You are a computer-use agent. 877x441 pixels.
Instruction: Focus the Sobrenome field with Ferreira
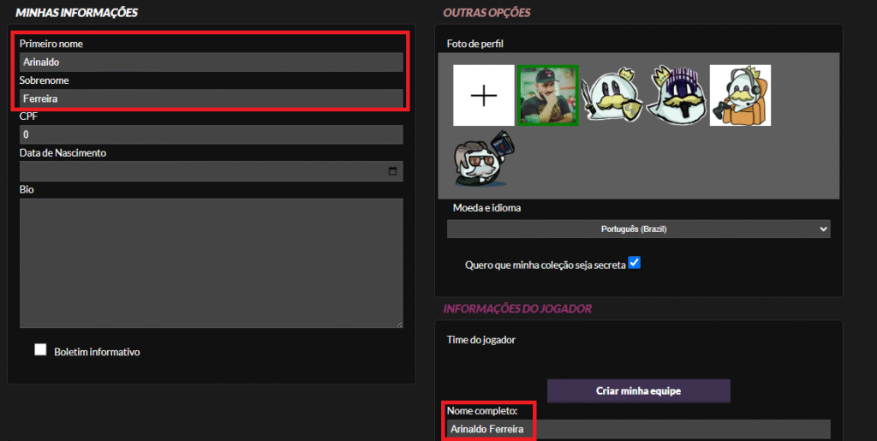212,98
